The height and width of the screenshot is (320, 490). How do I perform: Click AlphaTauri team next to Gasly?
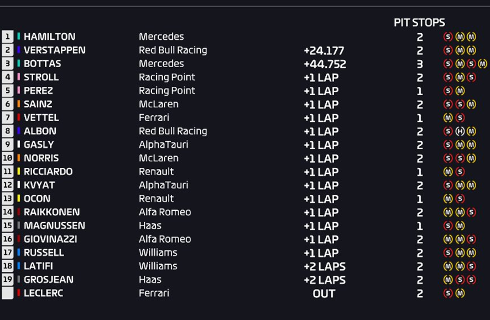coord(164,144)
